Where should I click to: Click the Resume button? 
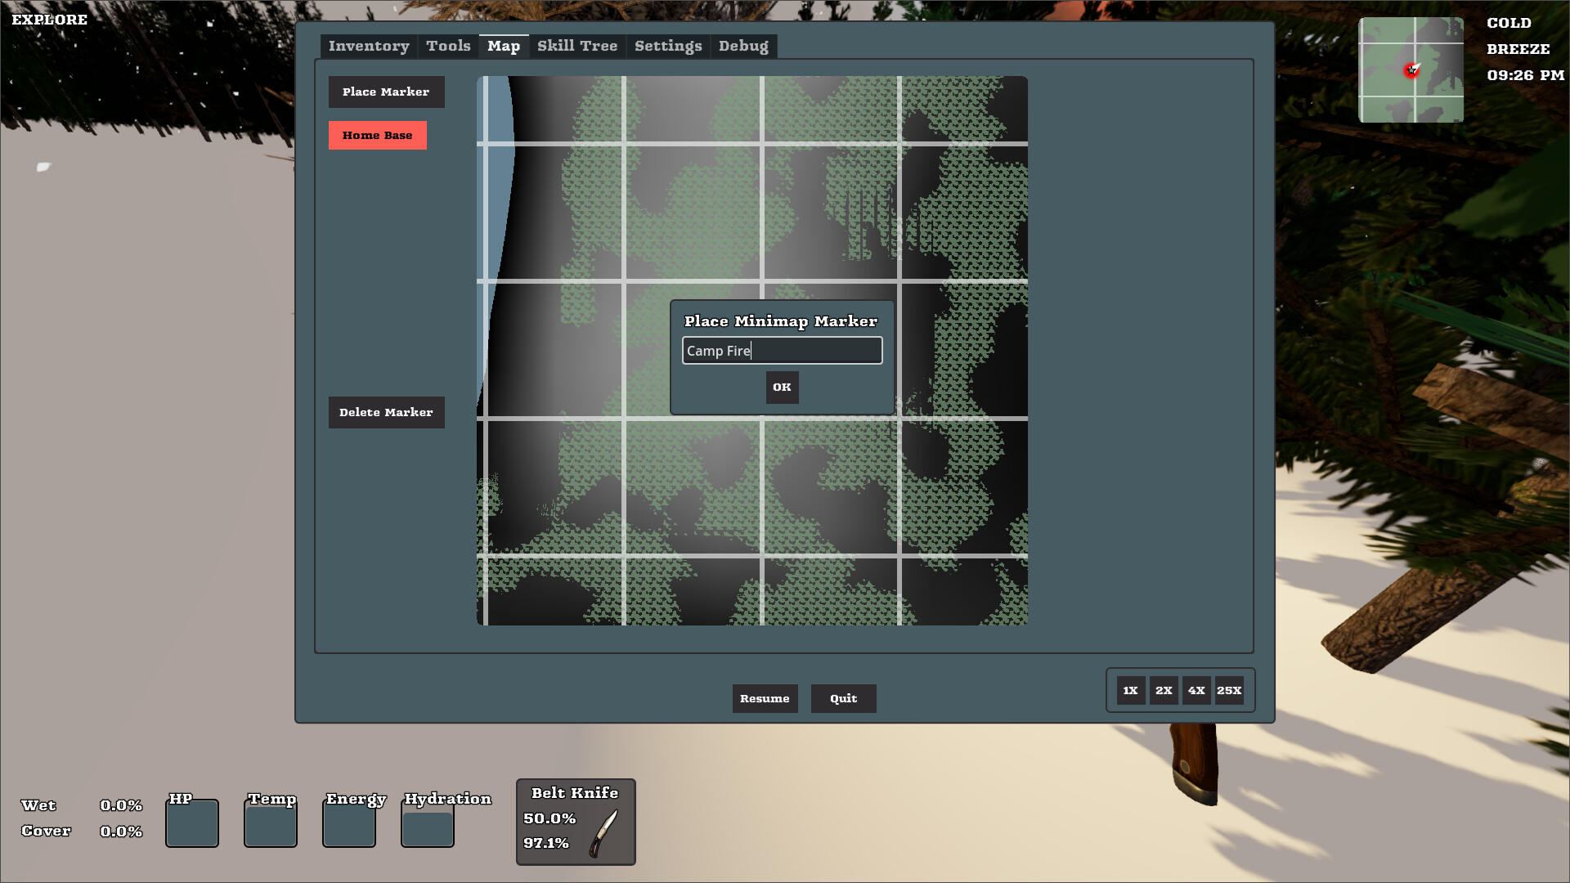765,699
